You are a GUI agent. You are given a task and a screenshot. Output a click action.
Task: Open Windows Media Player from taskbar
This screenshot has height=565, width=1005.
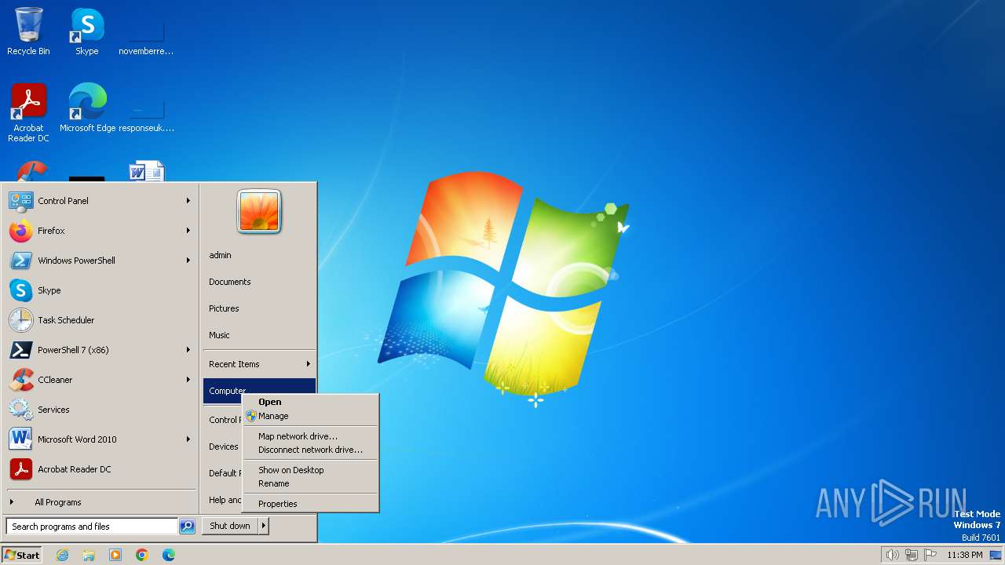(115, 555)
